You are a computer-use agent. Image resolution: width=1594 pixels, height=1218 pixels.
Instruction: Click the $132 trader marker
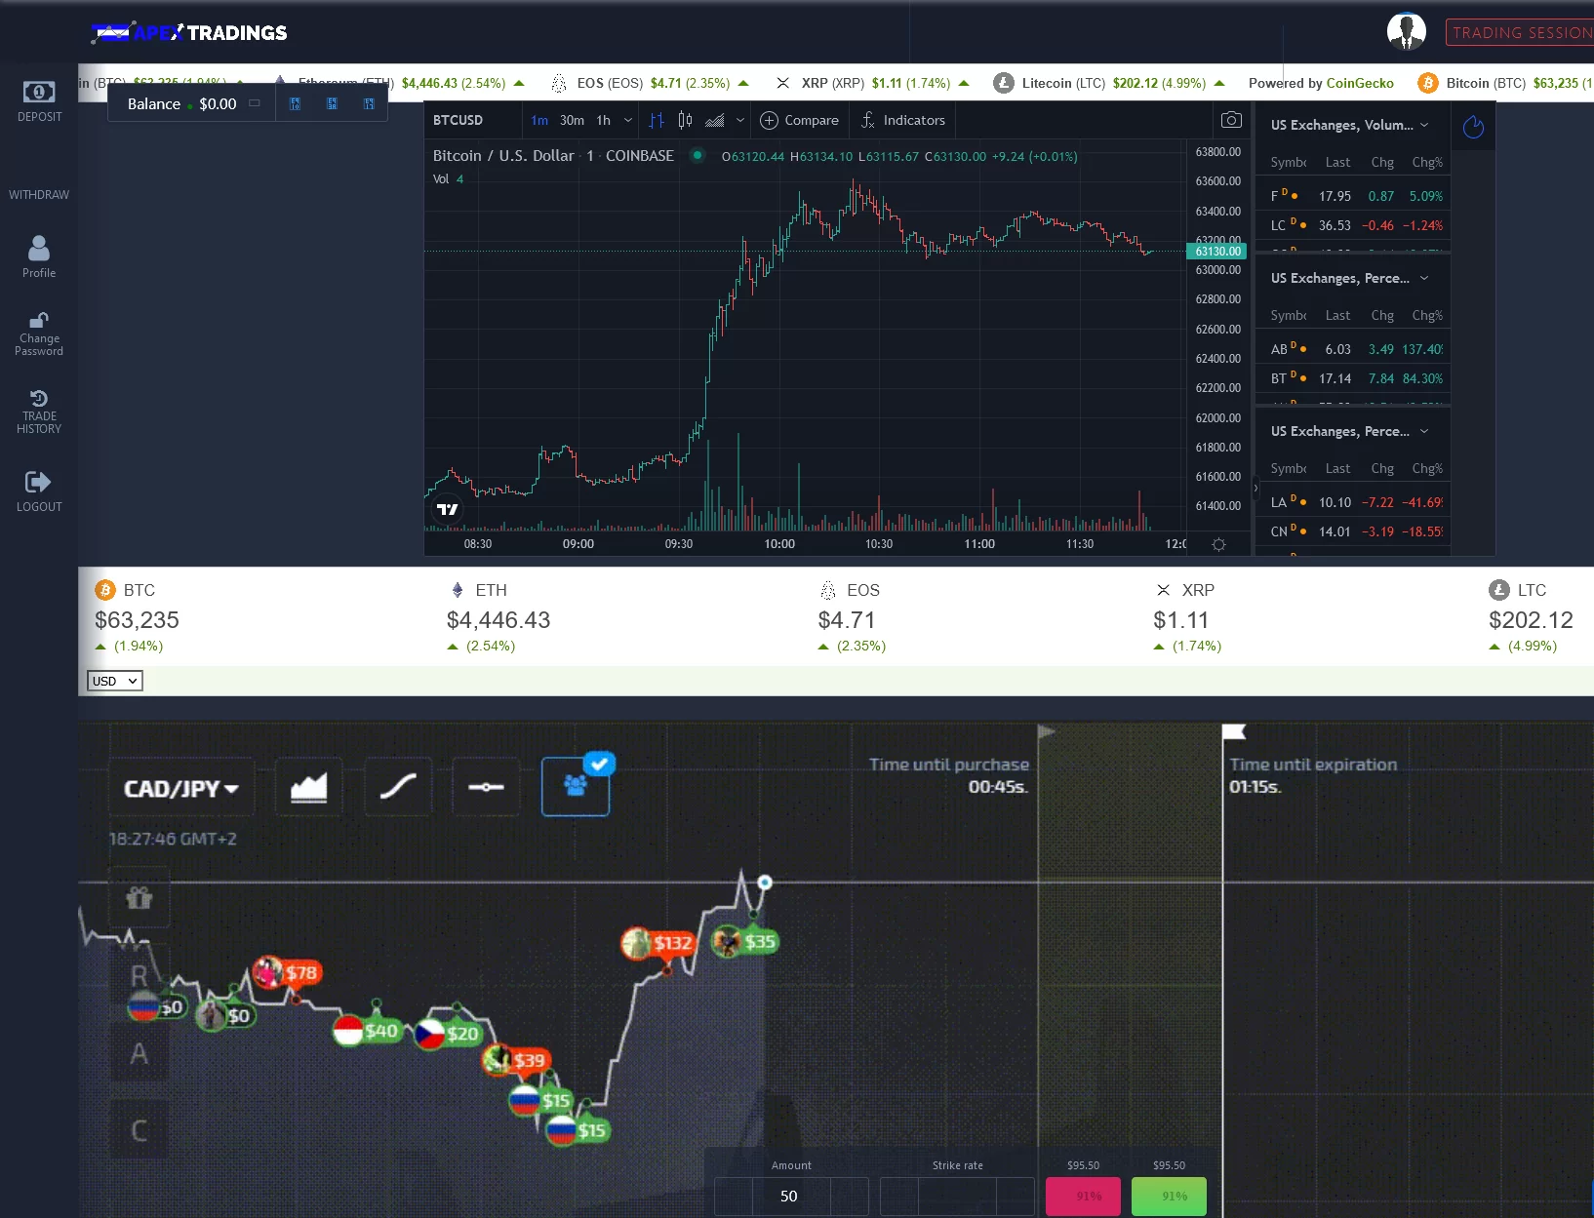658,943
